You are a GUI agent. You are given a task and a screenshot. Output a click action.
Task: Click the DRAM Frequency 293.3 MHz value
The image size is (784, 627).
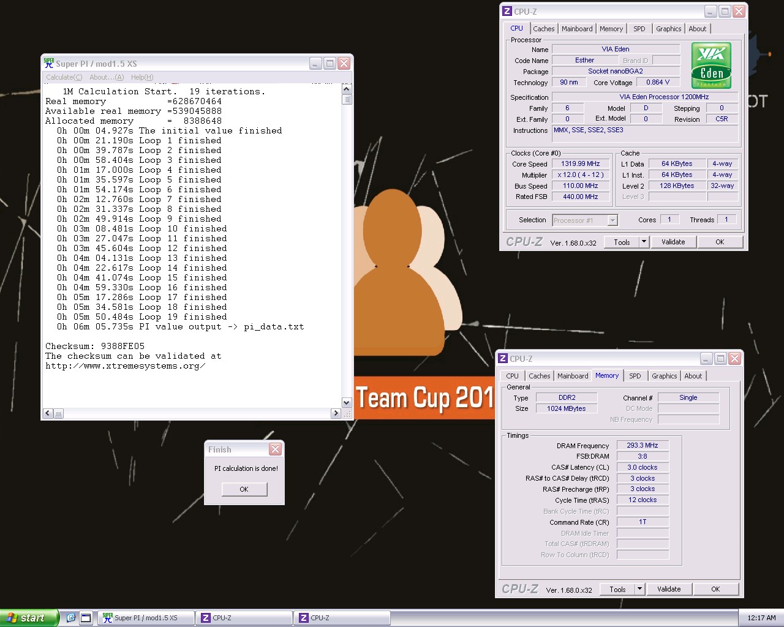click(x=643, y=445)
